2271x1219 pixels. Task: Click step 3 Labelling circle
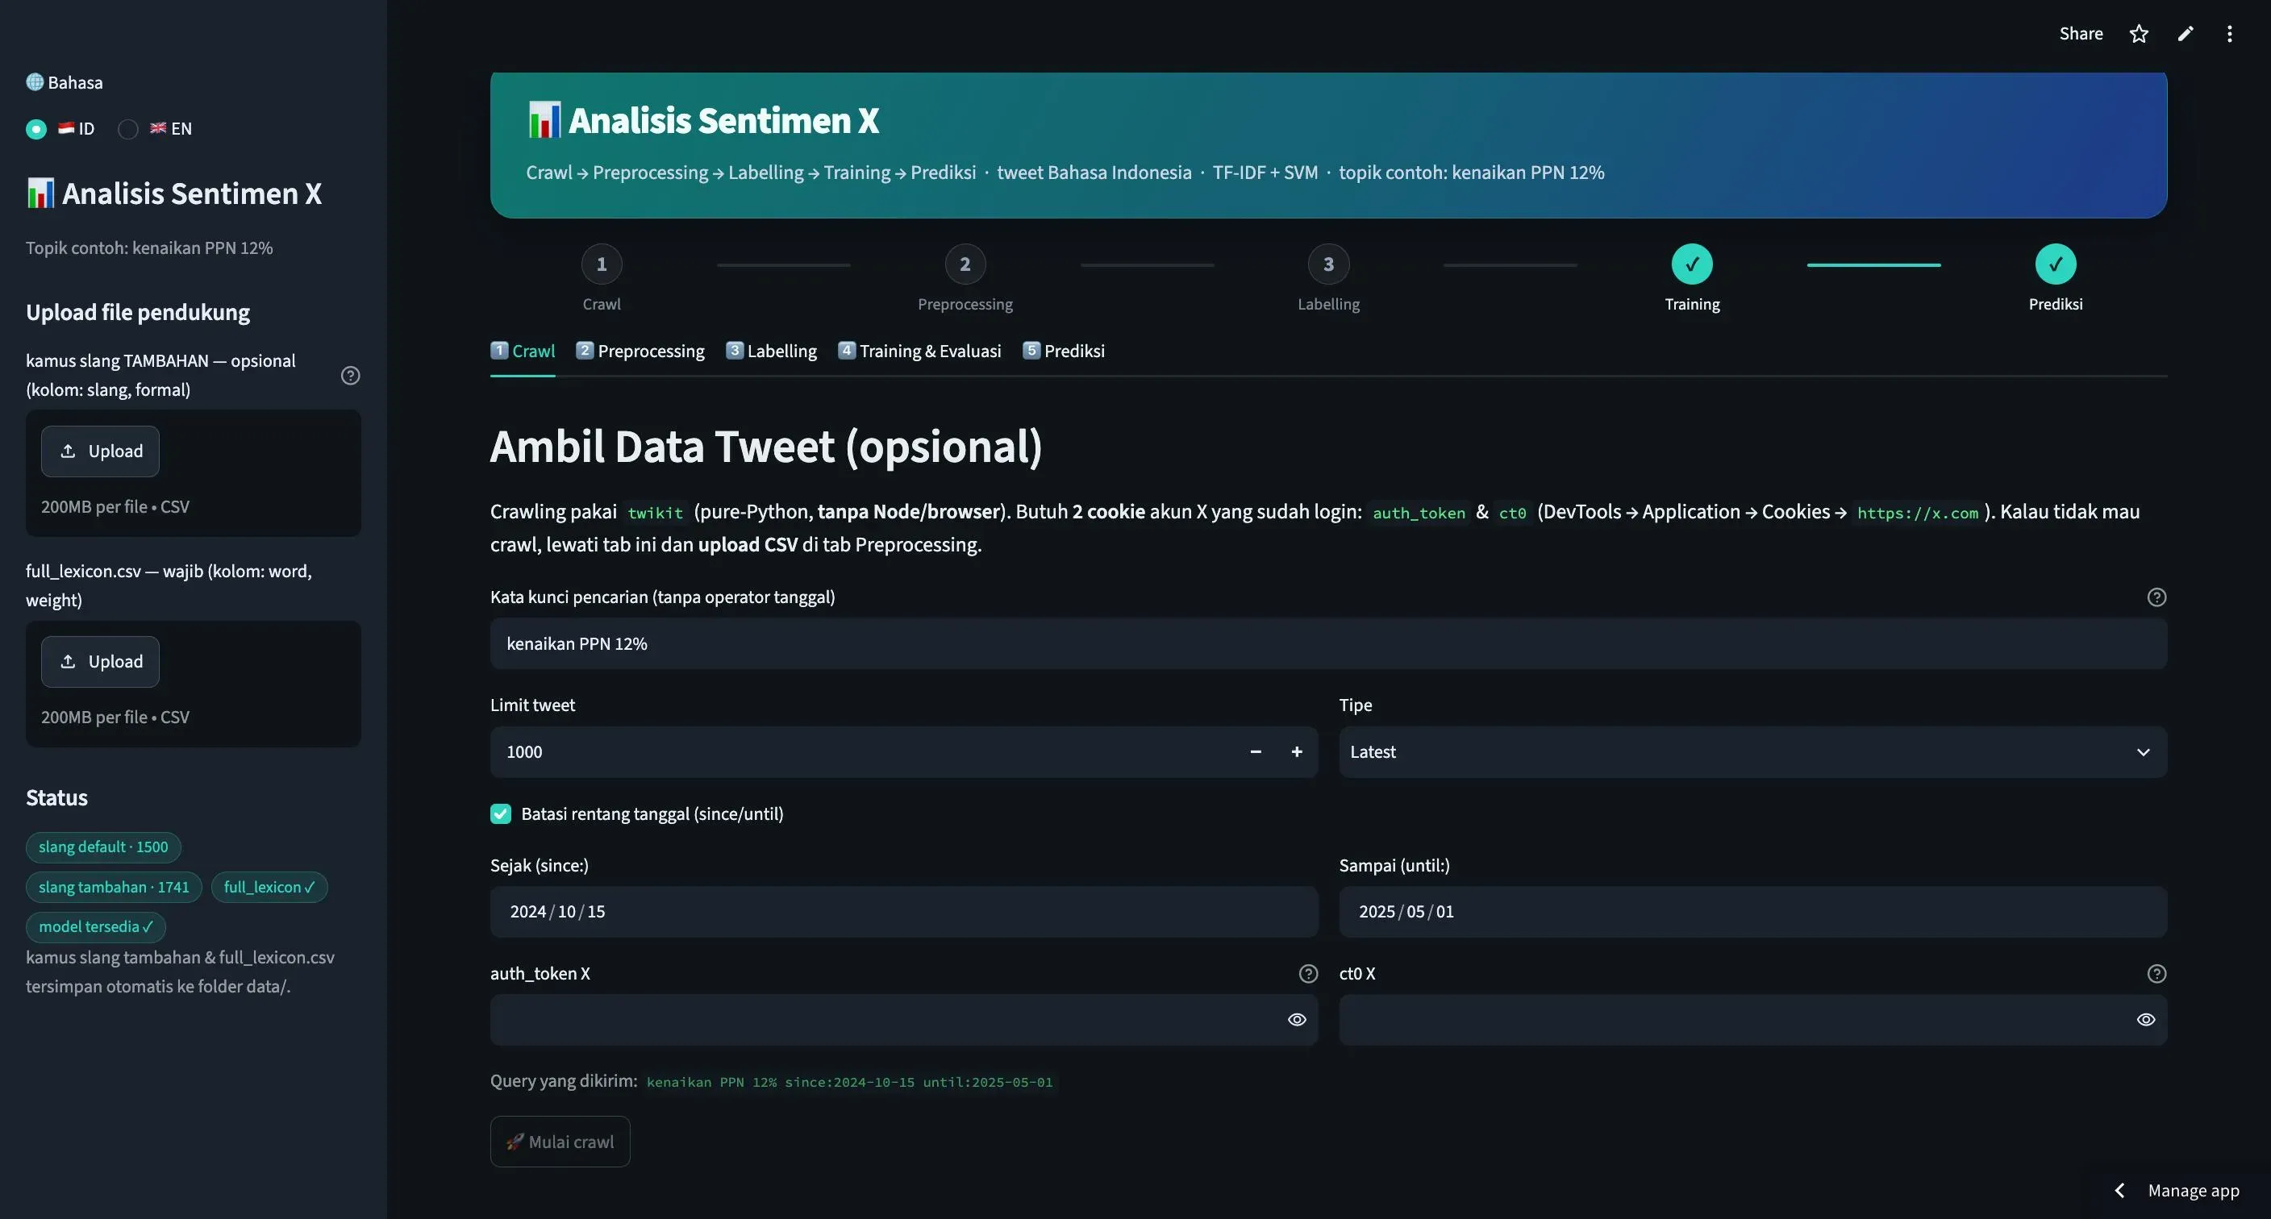pos(1328,264)
